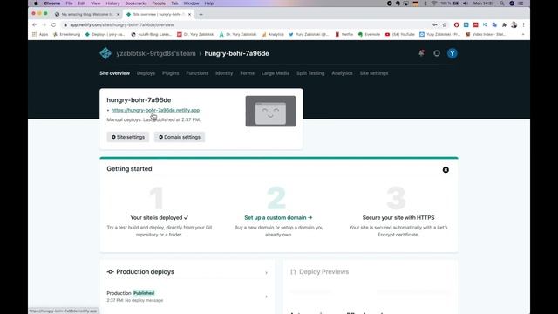Open the Identity tab
Screen dimensions: 558x314
tap(224, 73)
